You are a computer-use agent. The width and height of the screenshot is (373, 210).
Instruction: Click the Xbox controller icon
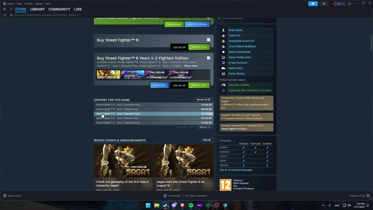click(223, 85)
